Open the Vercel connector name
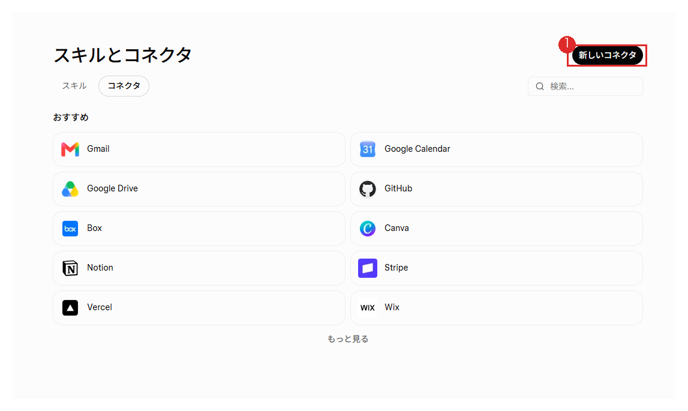 [x=100, y=307]
